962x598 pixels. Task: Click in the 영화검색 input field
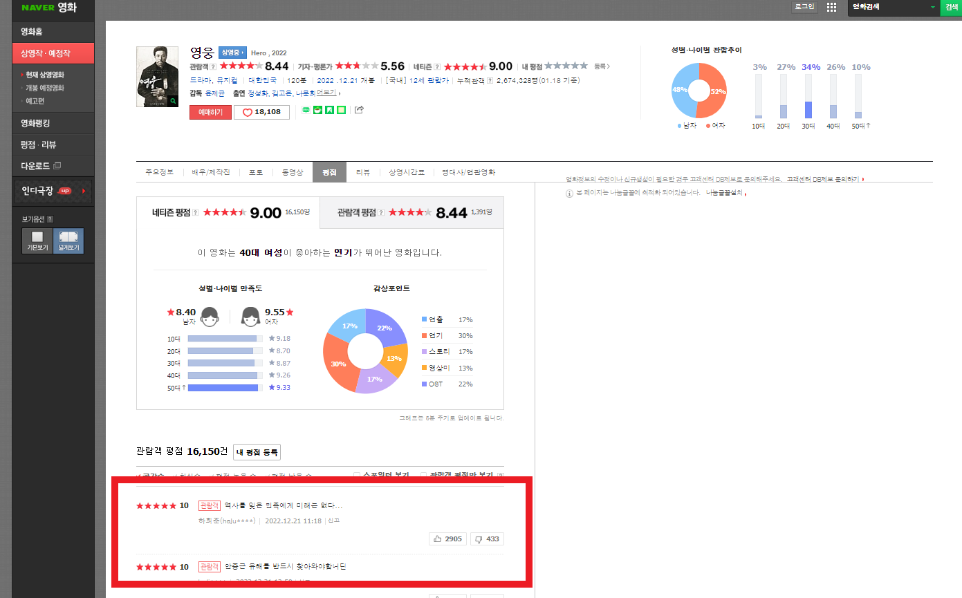pyautogui.click(x=887, y=8)
